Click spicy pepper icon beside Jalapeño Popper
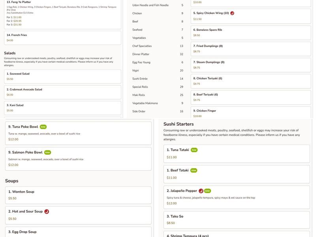Screen dimensions: 316x237 [x=201, y=191]
